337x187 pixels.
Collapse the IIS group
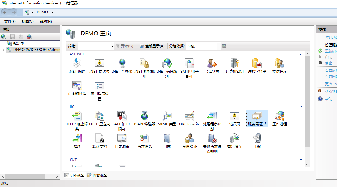[301, 107]
